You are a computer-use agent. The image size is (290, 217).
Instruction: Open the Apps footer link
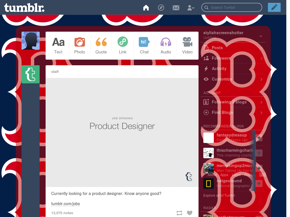(224, 175)
